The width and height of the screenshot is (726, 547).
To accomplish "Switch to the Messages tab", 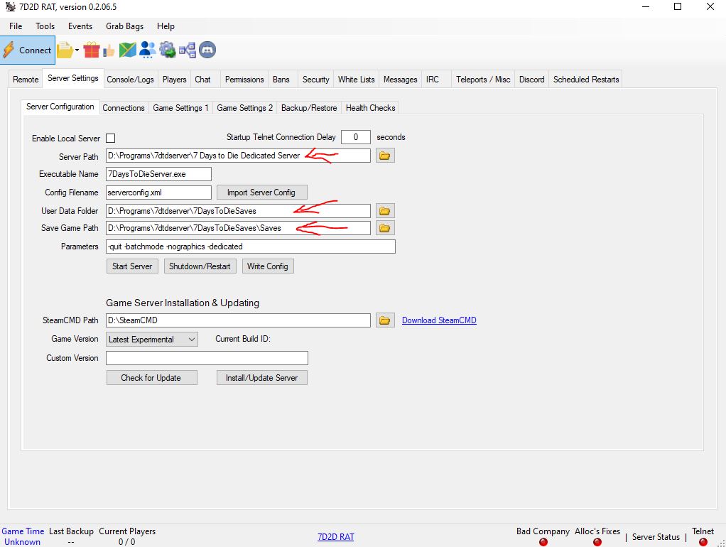I will pos(400,79).
